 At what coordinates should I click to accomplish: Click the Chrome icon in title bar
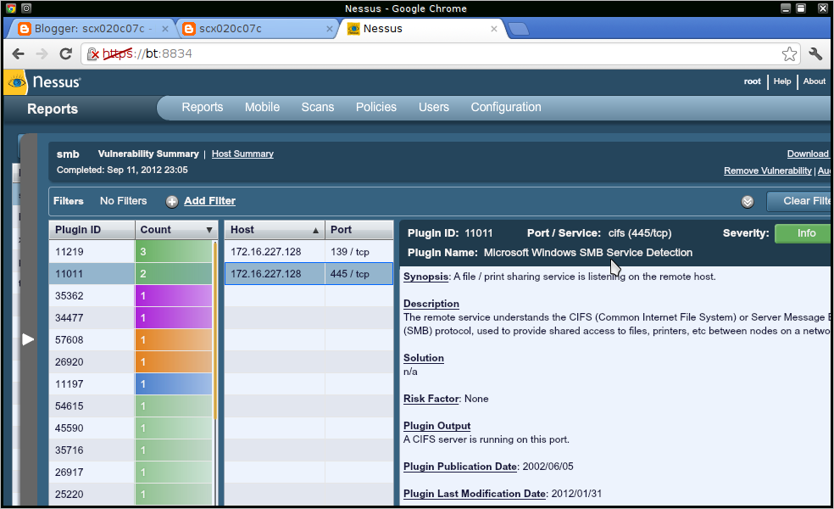click(x=11, y=8)
